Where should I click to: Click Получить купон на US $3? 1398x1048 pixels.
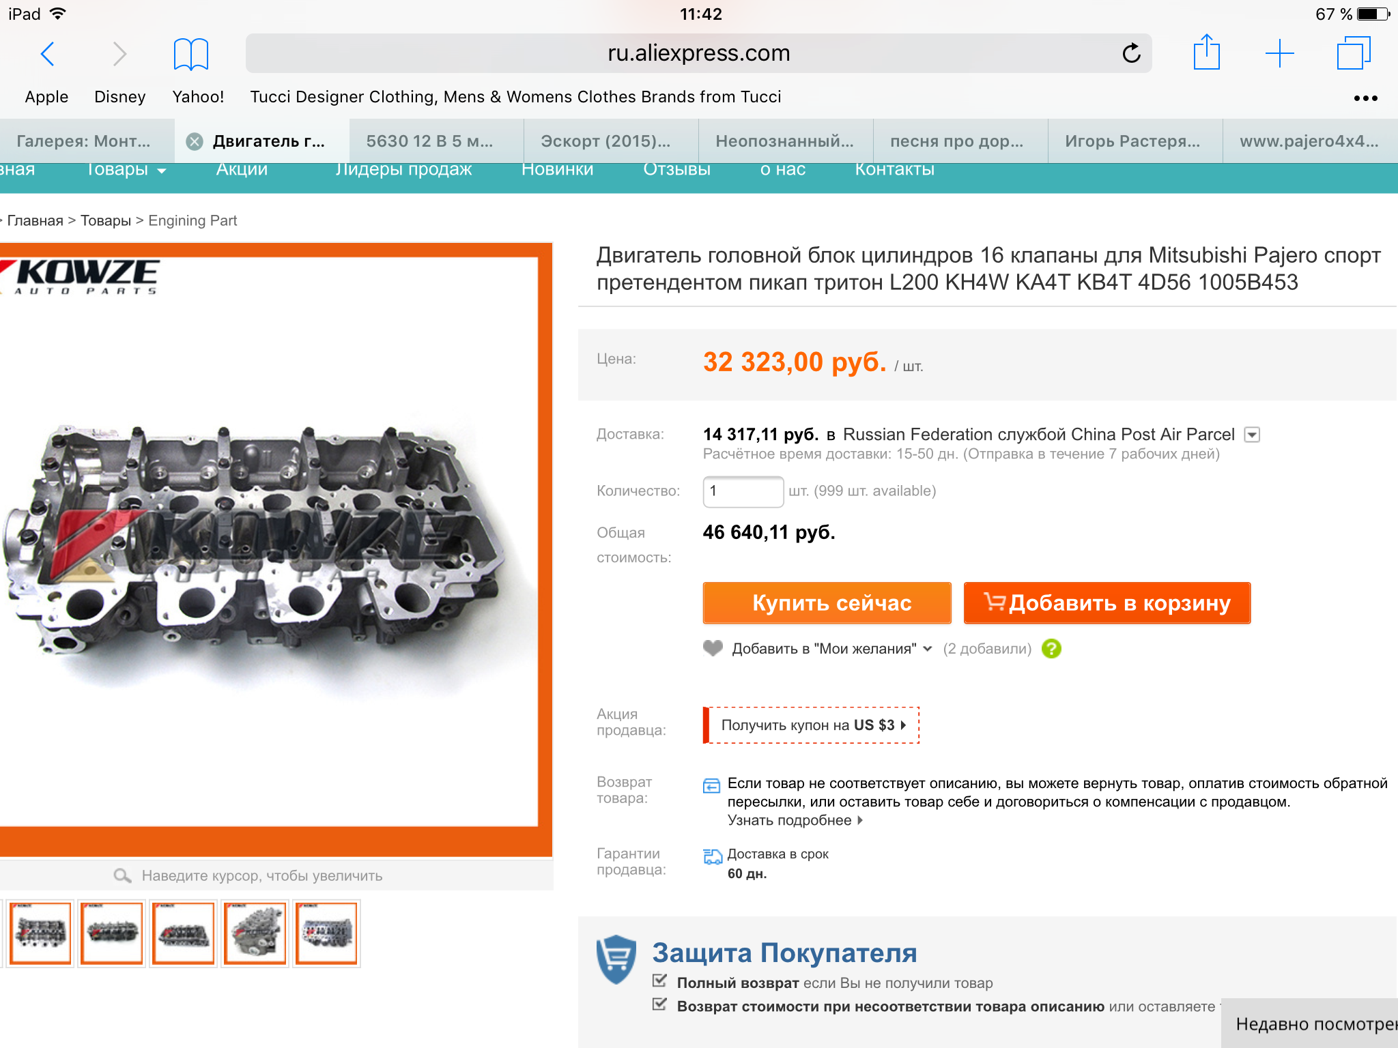[x=811, y=725]
